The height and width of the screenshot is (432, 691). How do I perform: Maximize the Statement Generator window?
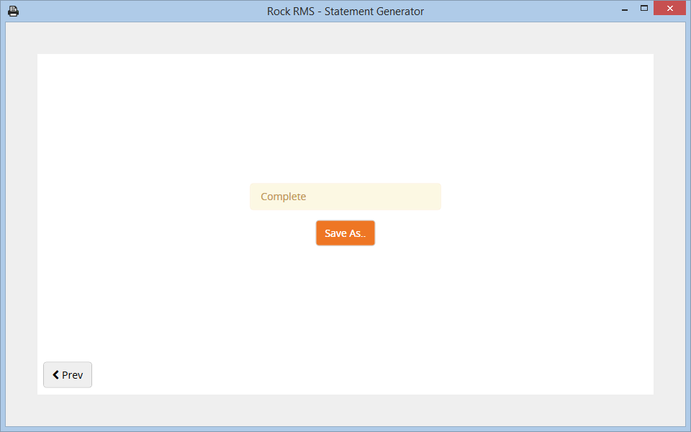(644, 9)
